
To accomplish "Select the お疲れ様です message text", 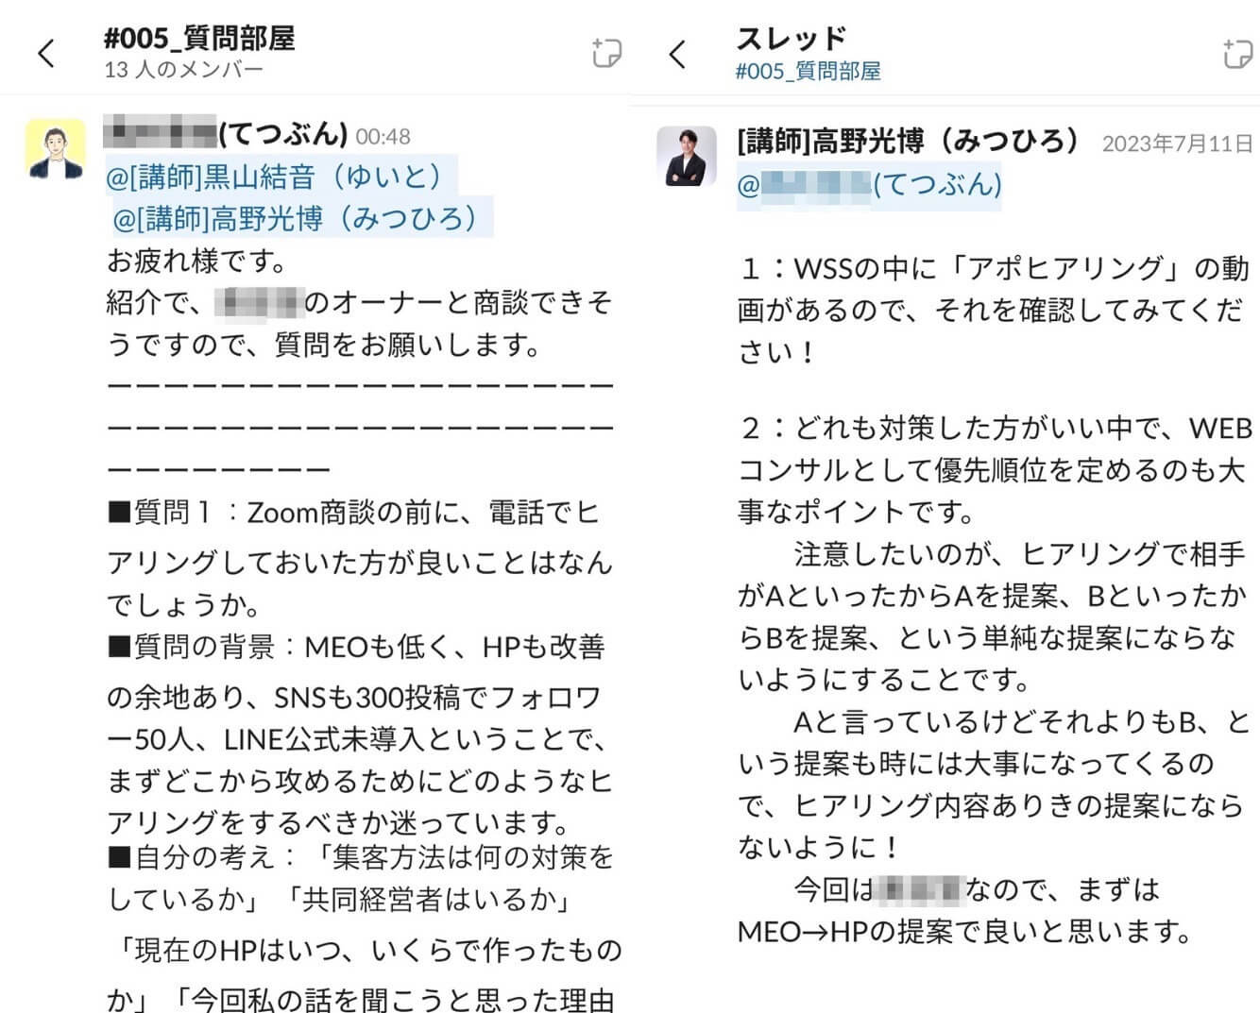I will (x=196, y=260).
